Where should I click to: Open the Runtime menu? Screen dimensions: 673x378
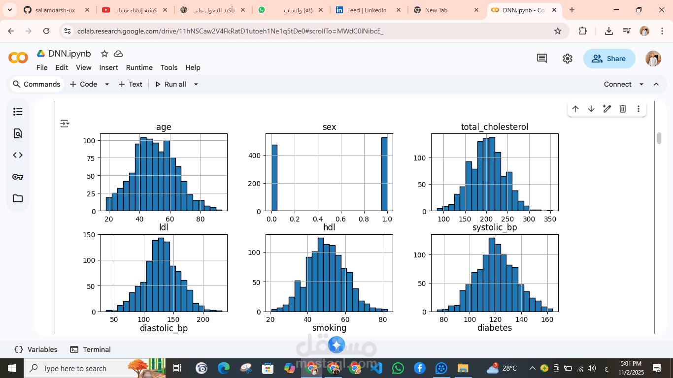point(139,67)
